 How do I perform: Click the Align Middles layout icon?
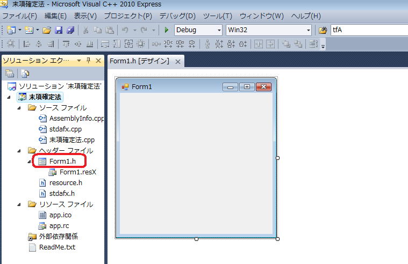click(x=78, y=44)
